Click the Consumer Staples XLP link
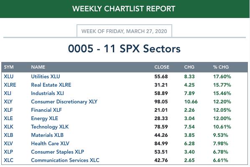Viewport: 250px width, 167px height. point(57,152)
